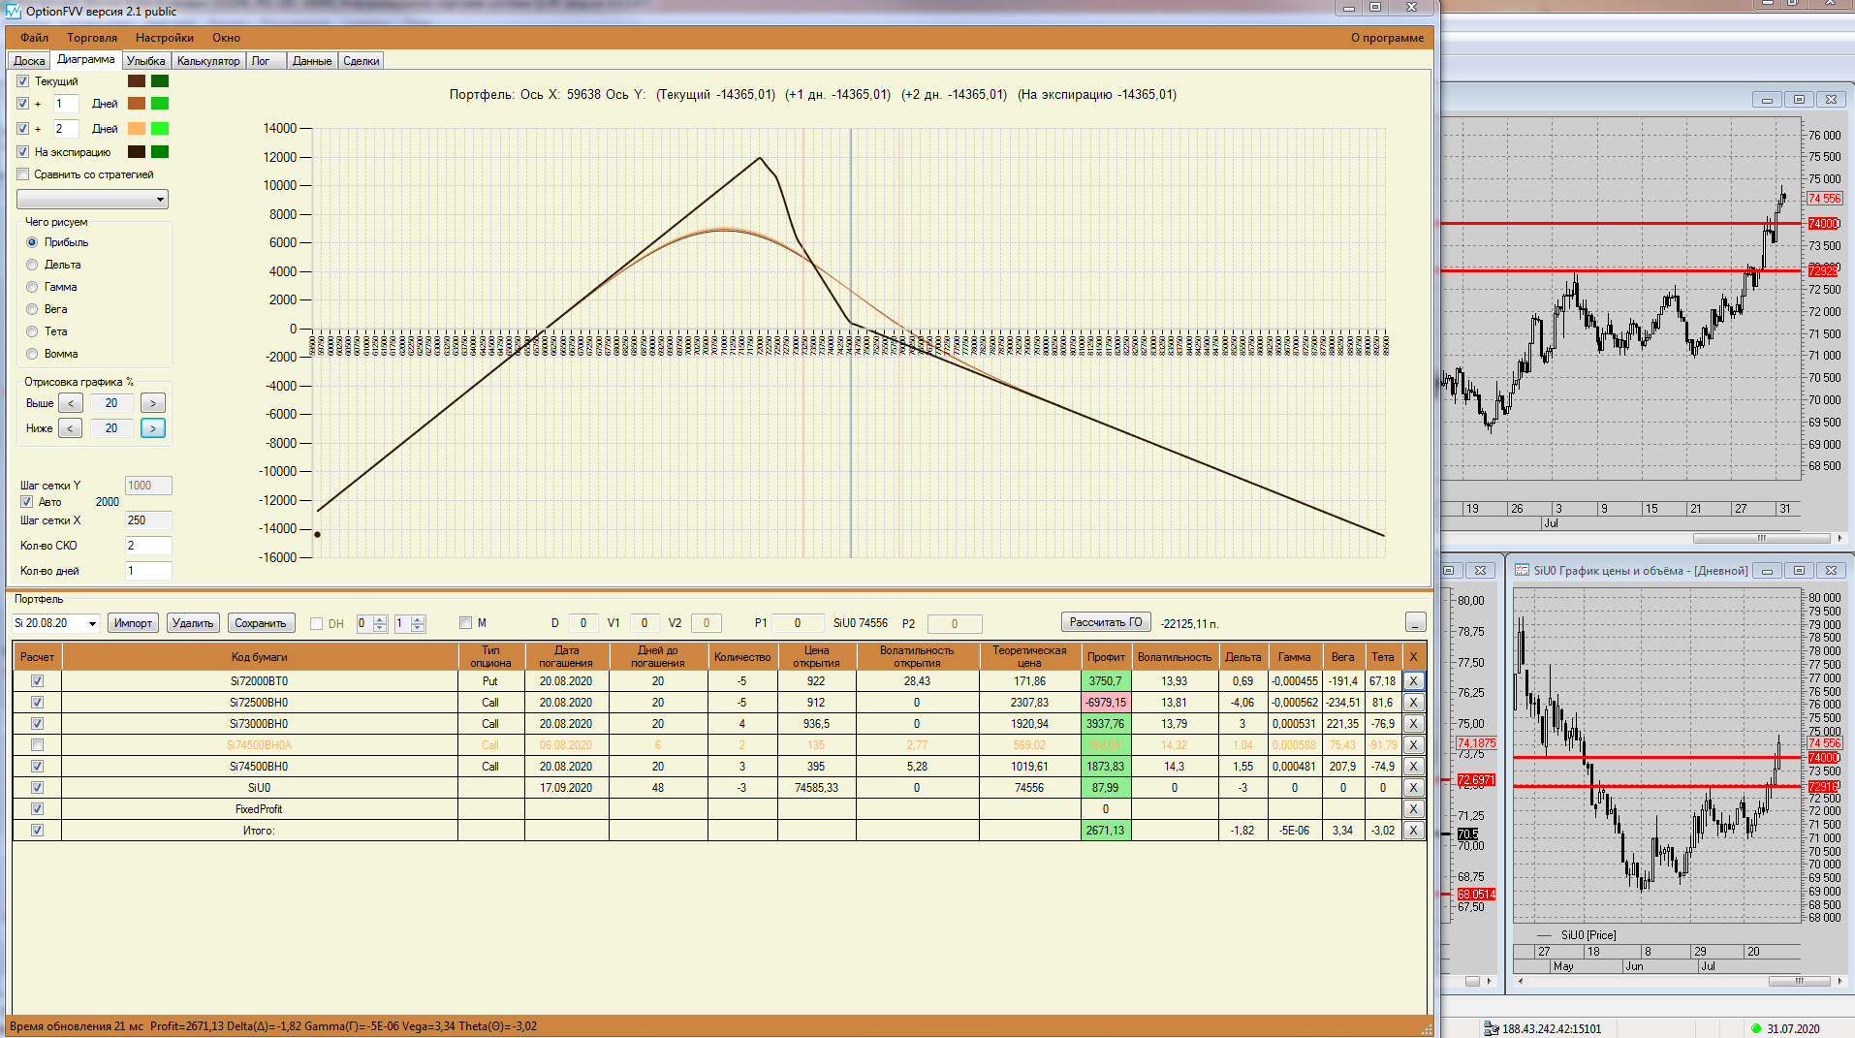The image size is (1855, 1038).
Task: Click the Рассчитать ГО button
Action: (x=1106, y=622)
